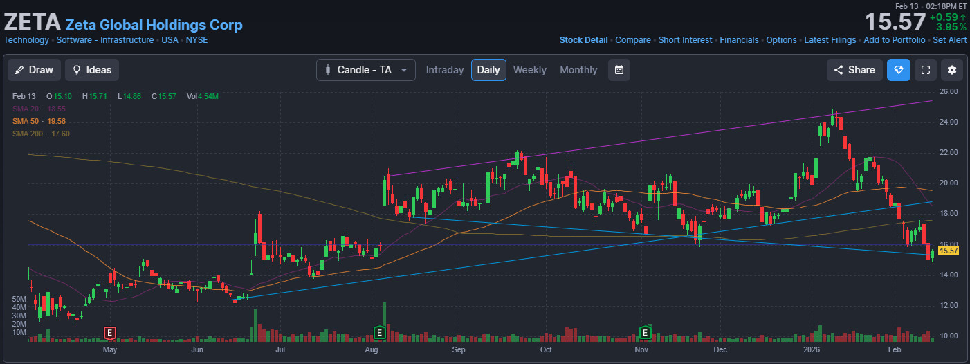The height and width of the screenshot is (364, 970).
Task: Expand the Candle - TA chart type dropdown
Action: coord(366,70)
